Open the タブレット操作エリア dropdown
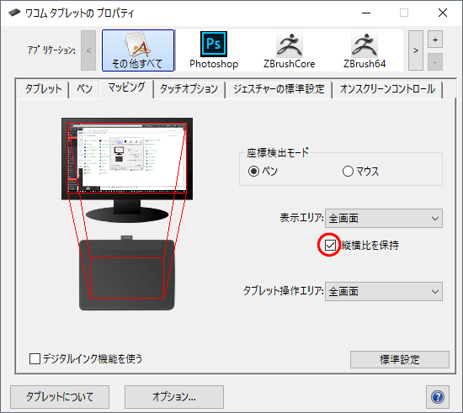 (x=384, y=292)
